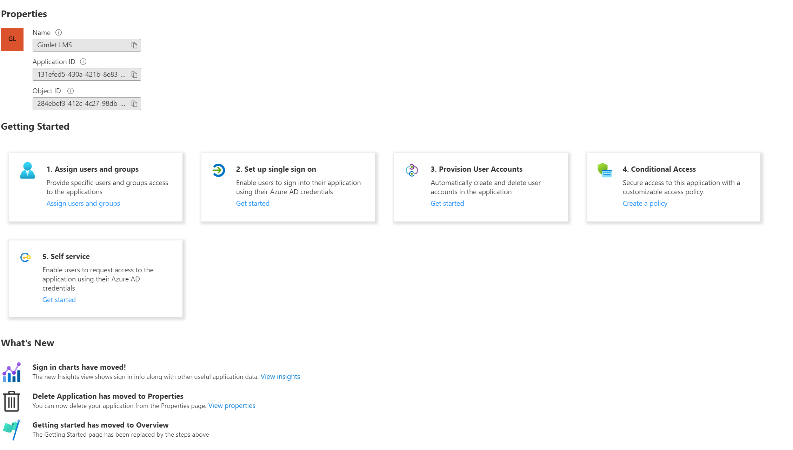
Task: Click the Provision User Accounts icon
Action: 412,170
